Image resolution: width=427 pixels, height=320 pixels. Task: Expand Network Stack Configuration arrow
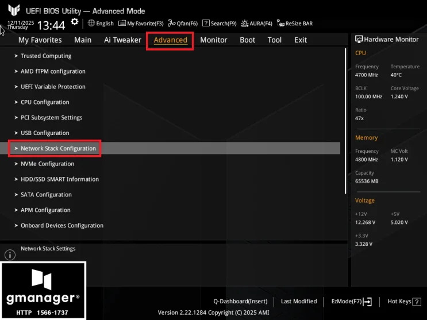[16, 148]
